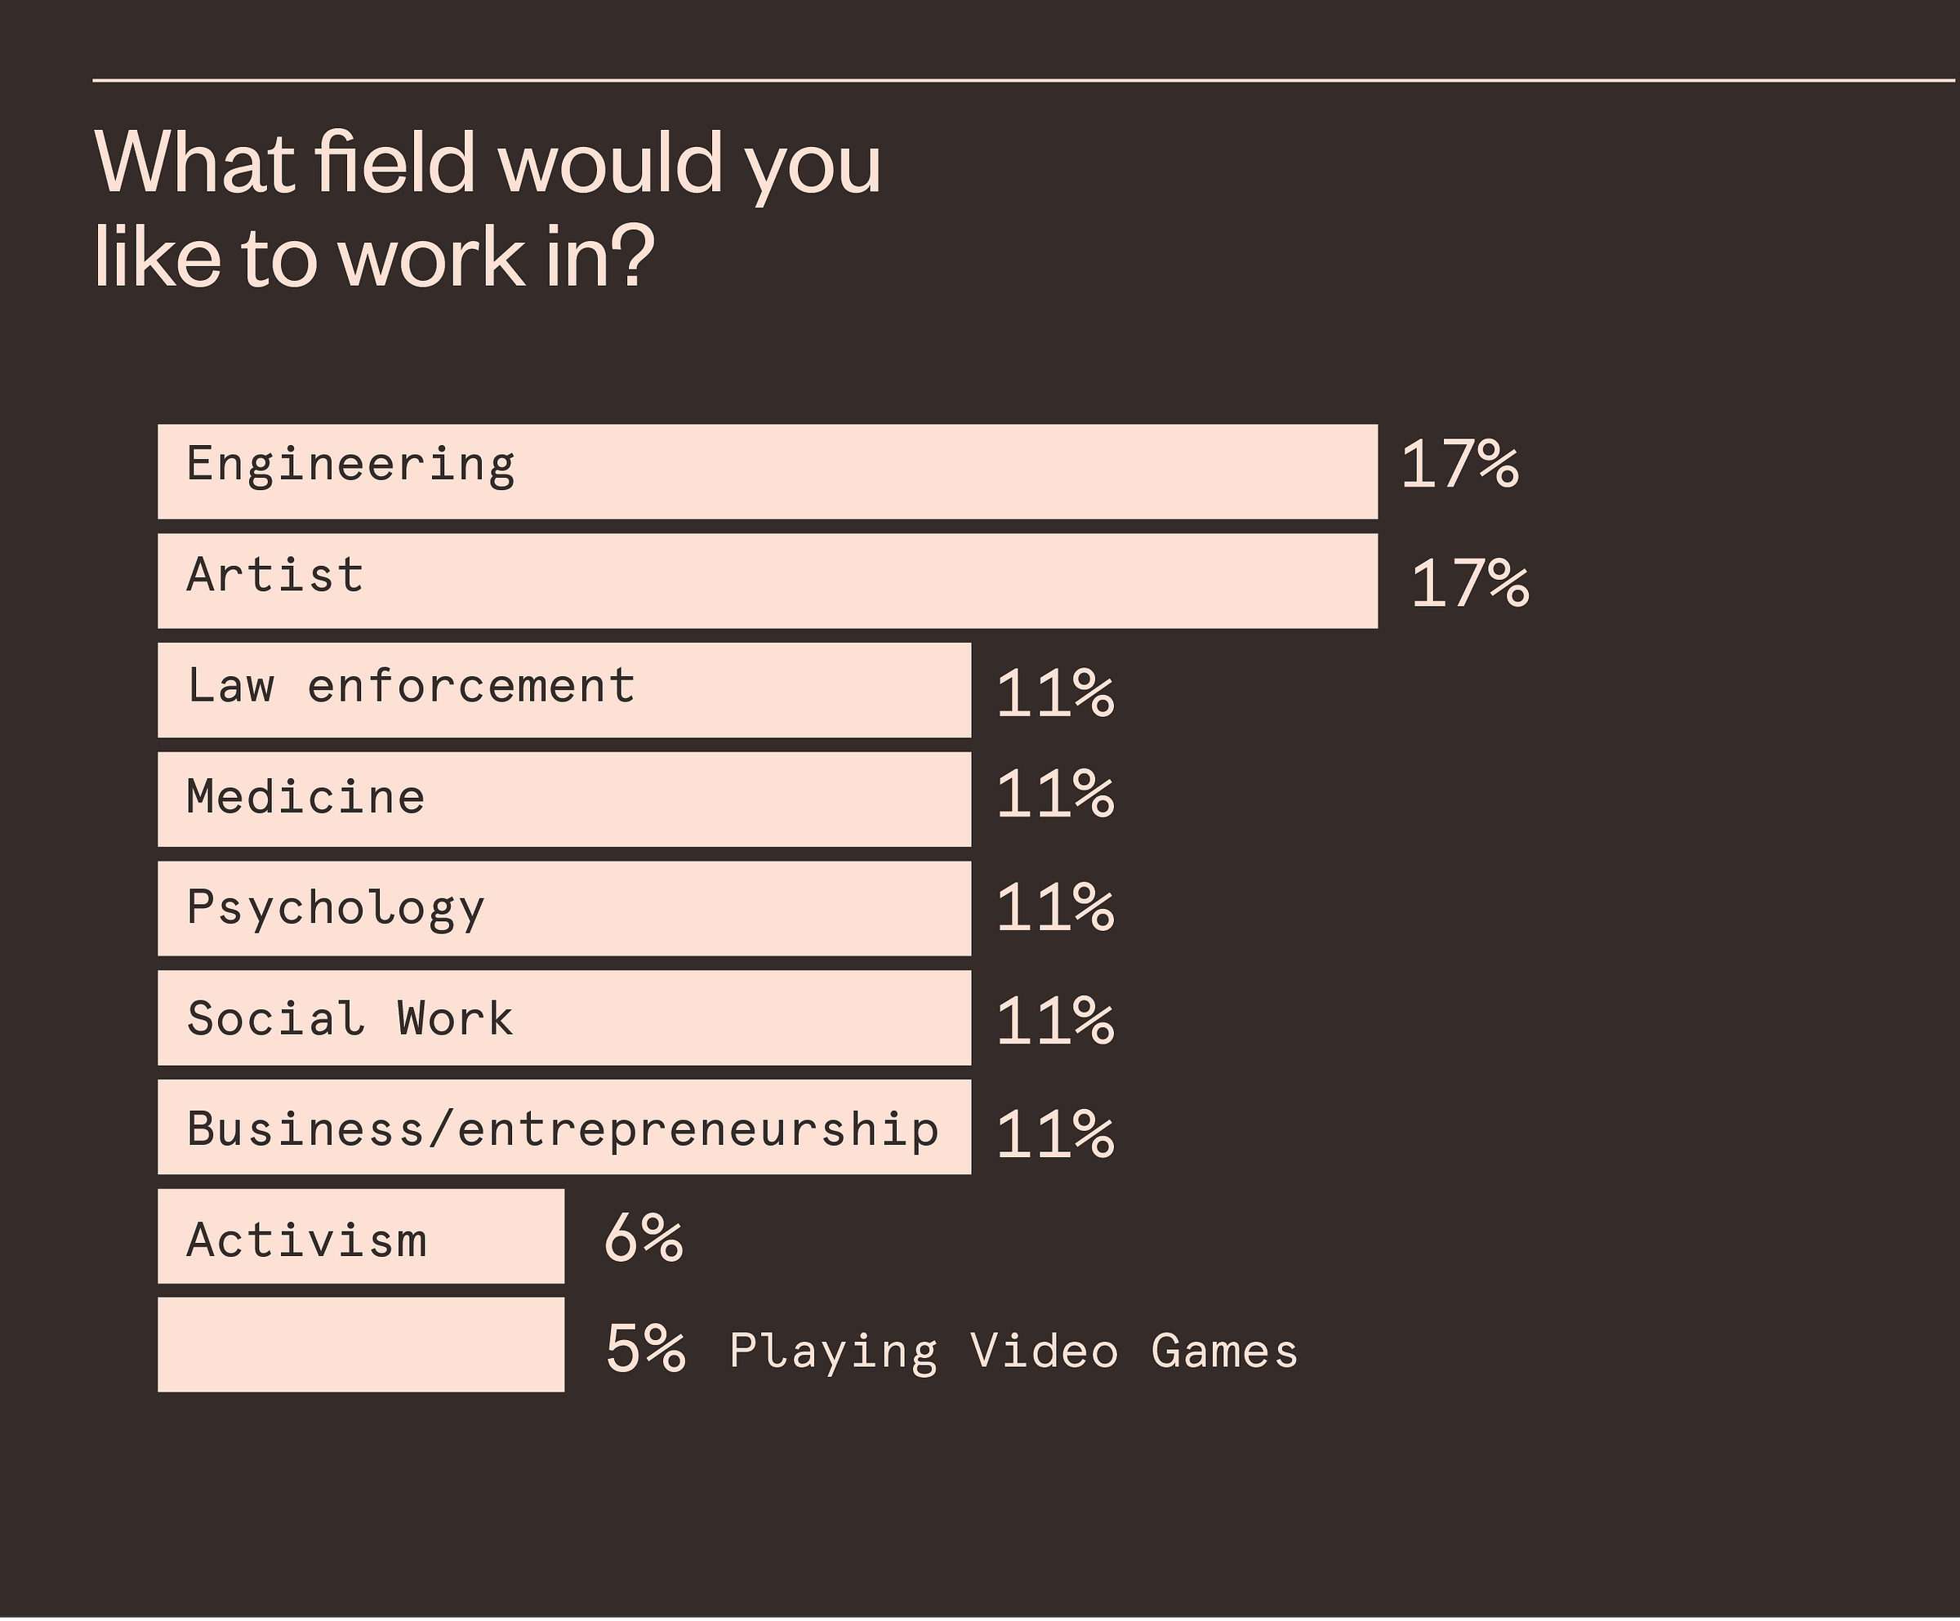Click the 11% value beside Business/entrepreneurship

click(1056, 1133)
